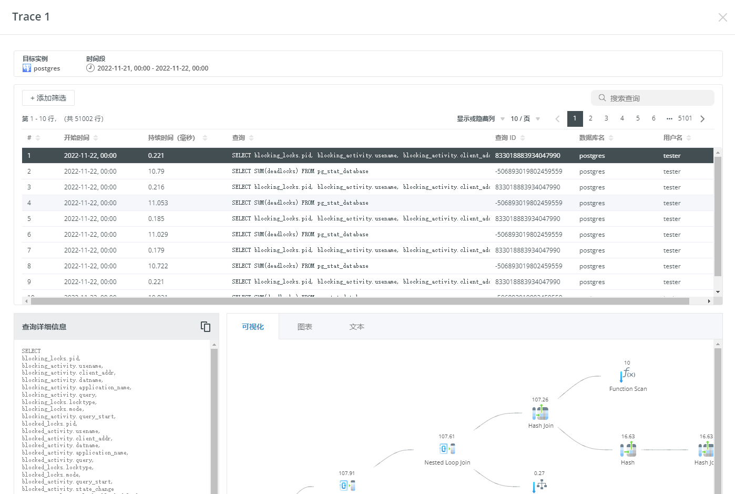Copy the query details using the copy icon
Screen dimensions: 735x494
click(x=205, y=327)
